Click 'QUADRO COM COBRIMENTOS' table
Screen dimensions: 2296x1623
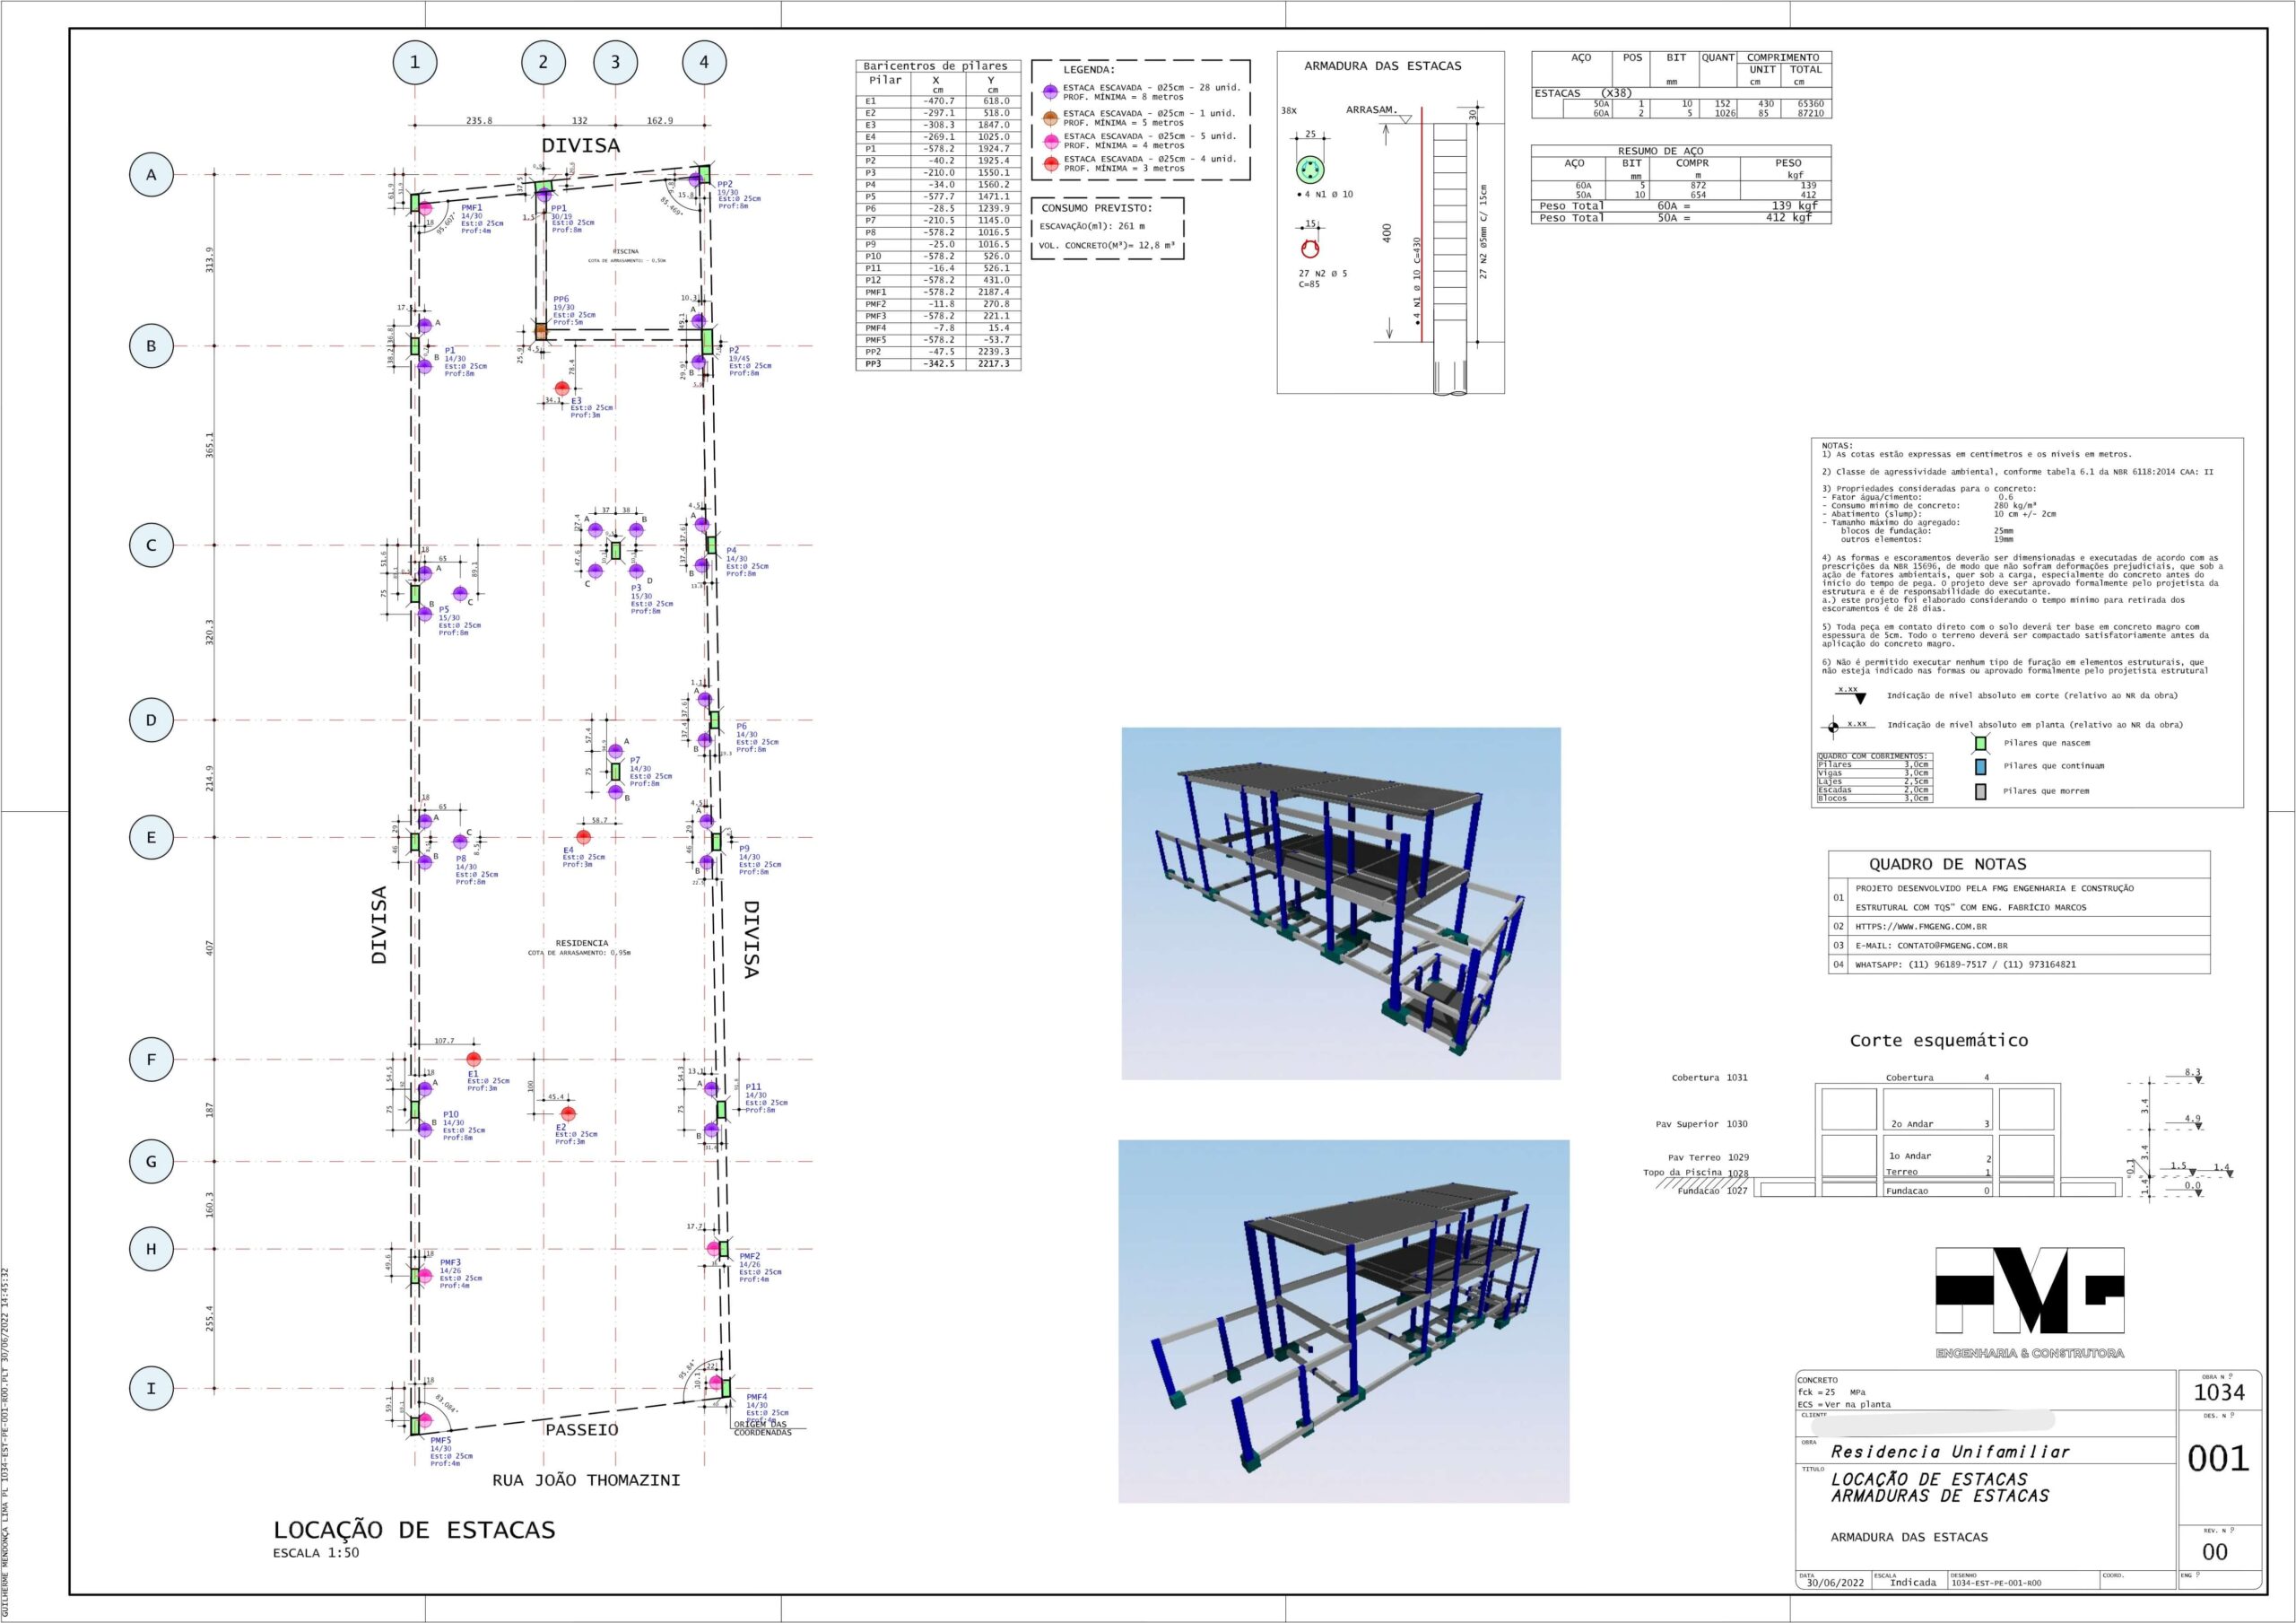(1875, 778)
